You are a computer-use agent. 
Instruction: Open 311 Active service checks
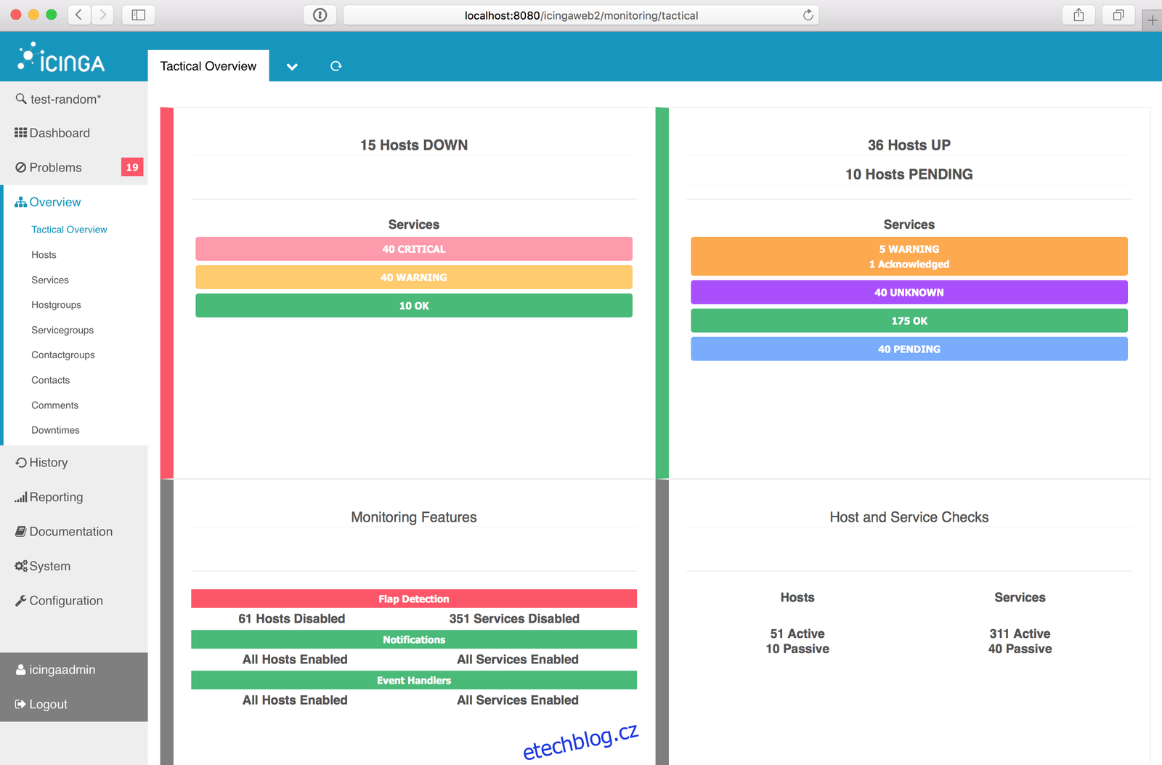pos(1020,634)
